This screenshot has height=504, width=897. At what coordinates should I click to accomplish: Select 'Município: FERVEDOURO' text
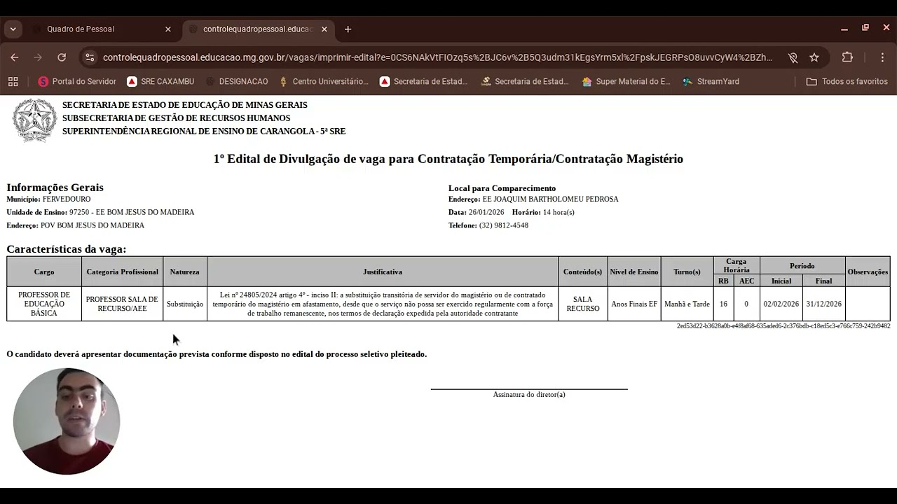click(48, 199)
